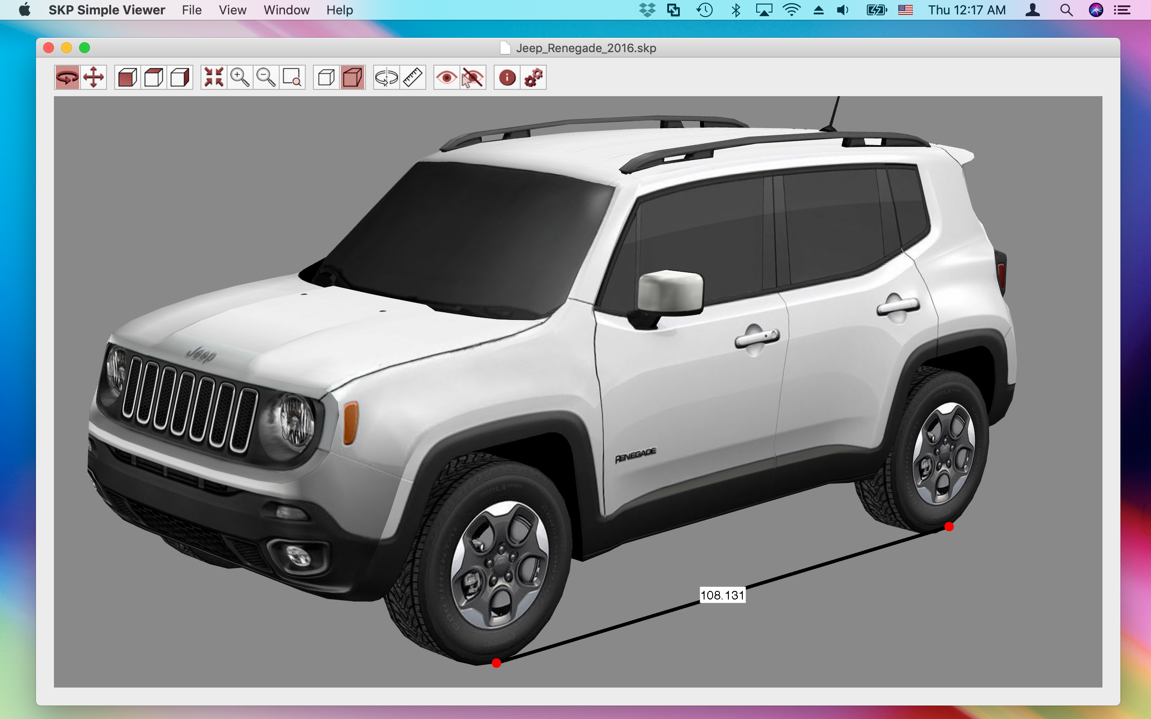Open the model information button

[507, 77]
